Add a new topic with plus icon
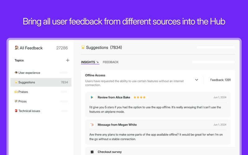The width and height of the screenshot is (248, 155). [68, 60]
